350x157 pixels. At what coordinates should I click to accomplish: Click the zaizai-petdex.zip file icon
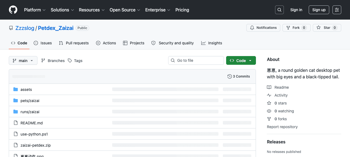tap(16, 145)
